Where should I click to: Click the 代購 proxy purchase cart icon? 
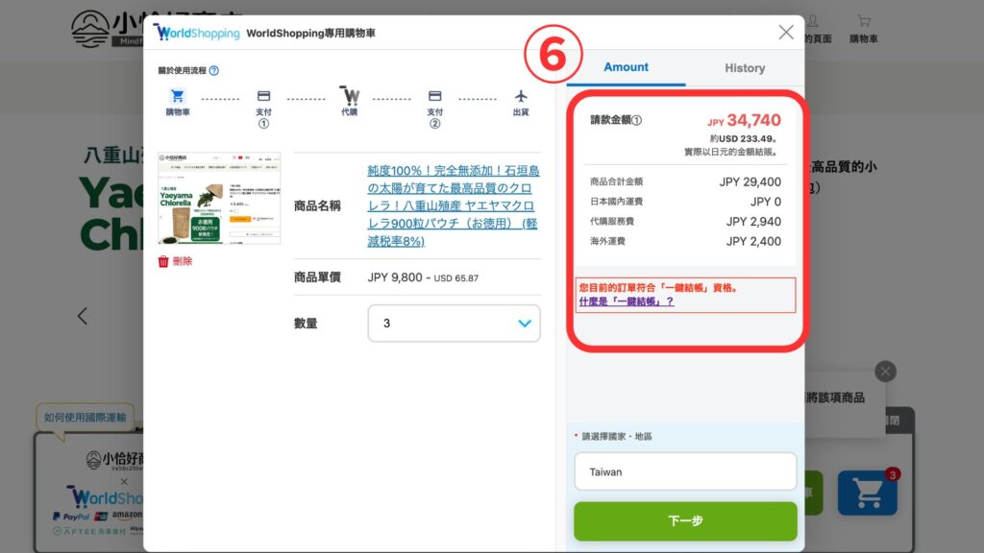click(350, 96)
